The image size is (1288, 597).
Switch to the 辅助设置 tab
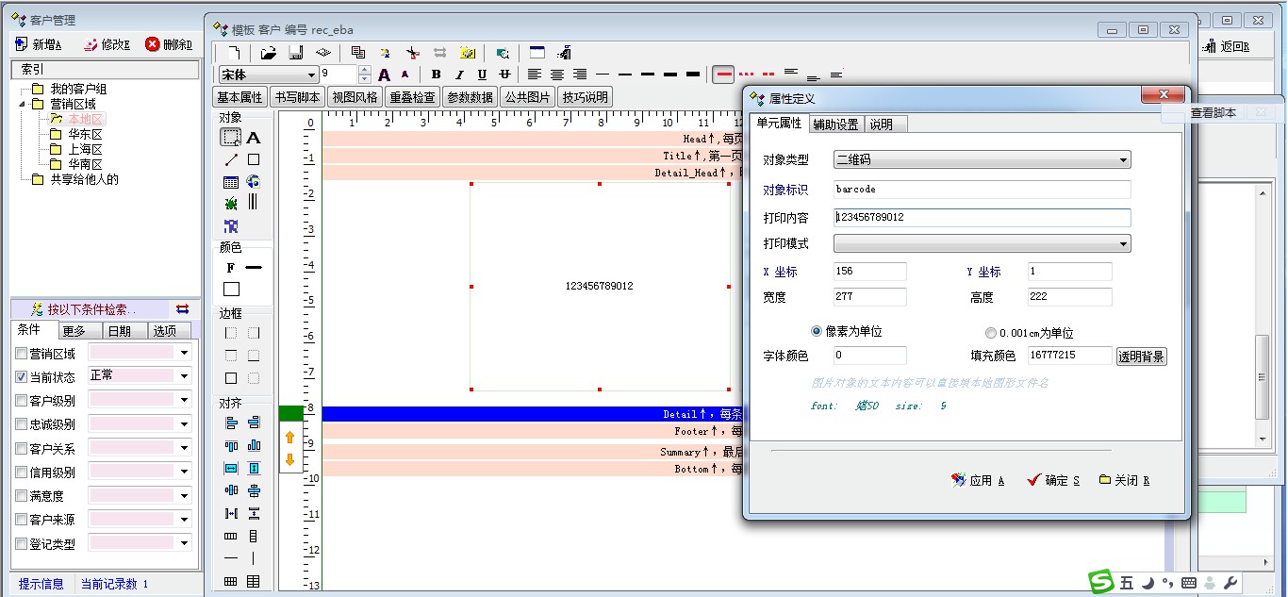(835, 124)
